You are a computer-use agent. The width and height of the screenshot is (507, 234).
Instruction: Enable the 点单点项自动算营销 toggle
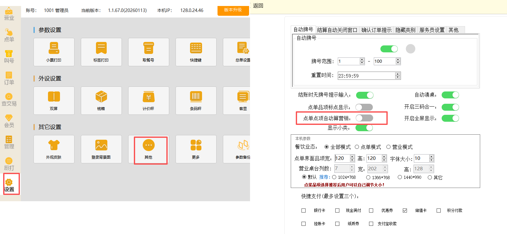[x=364, y=118]
